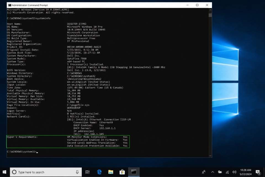Click IP address 192.168.1.105
Viewport: 265px width, 177px height.
(x=94, y=134)
